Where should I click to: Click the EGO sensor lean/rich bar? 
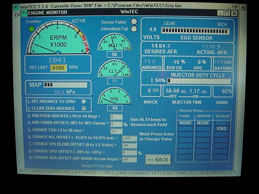click(x=195, y=31)
